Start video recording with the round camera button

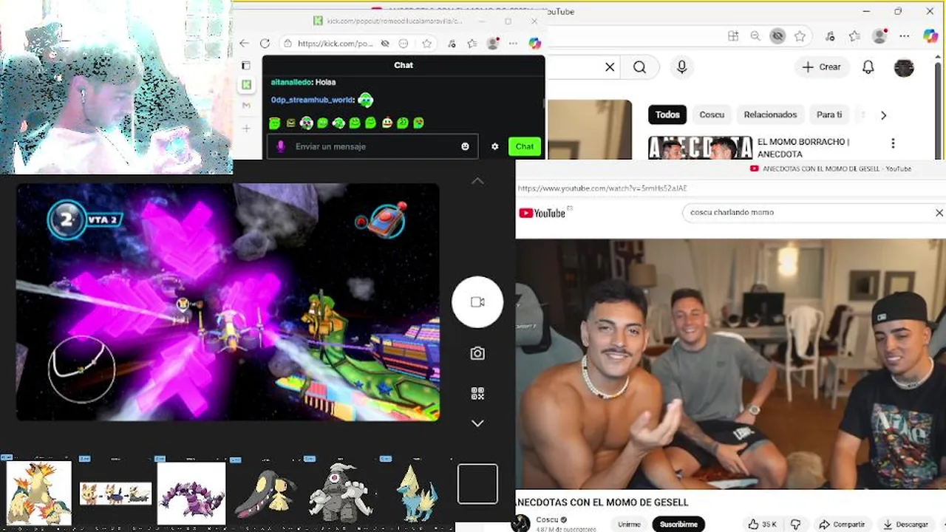point(477,302)
